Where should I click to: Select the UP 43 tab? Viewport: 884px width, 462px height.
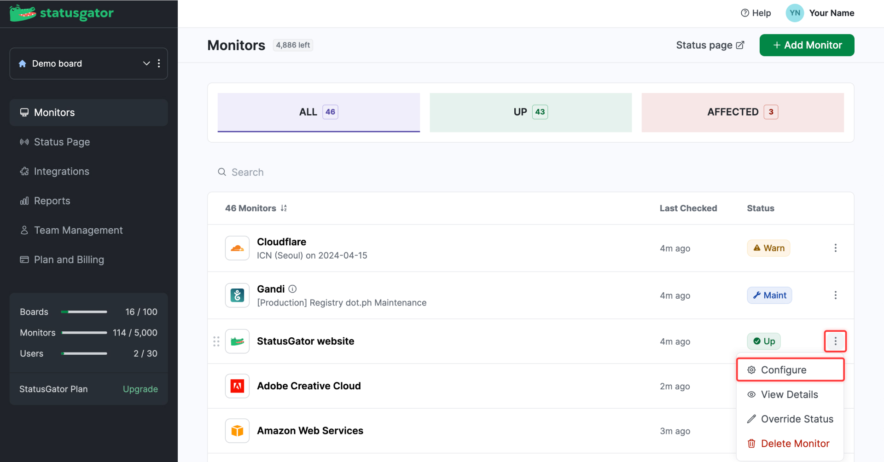(531, 112)
